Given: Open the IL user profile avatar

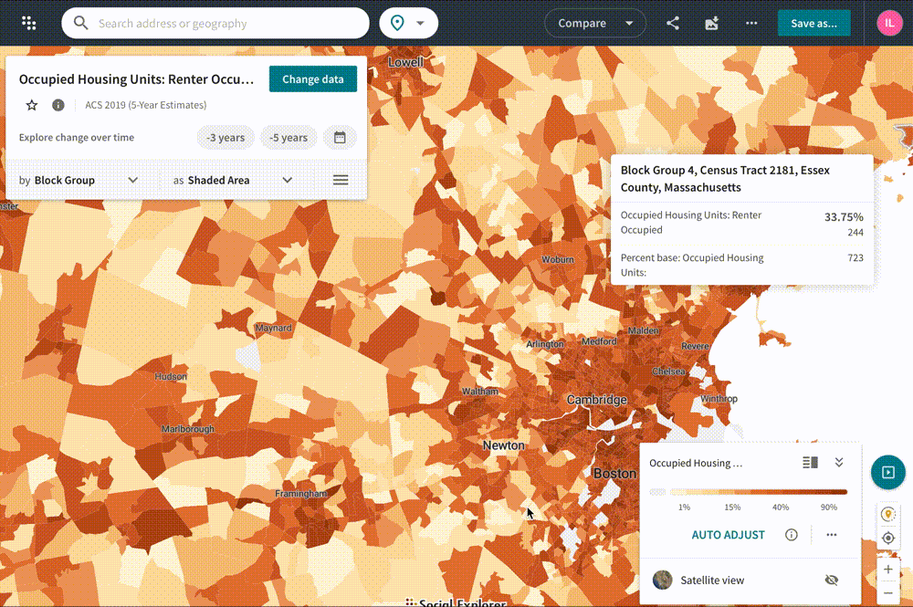Looking at the screenshot, I should pos(889,24).
